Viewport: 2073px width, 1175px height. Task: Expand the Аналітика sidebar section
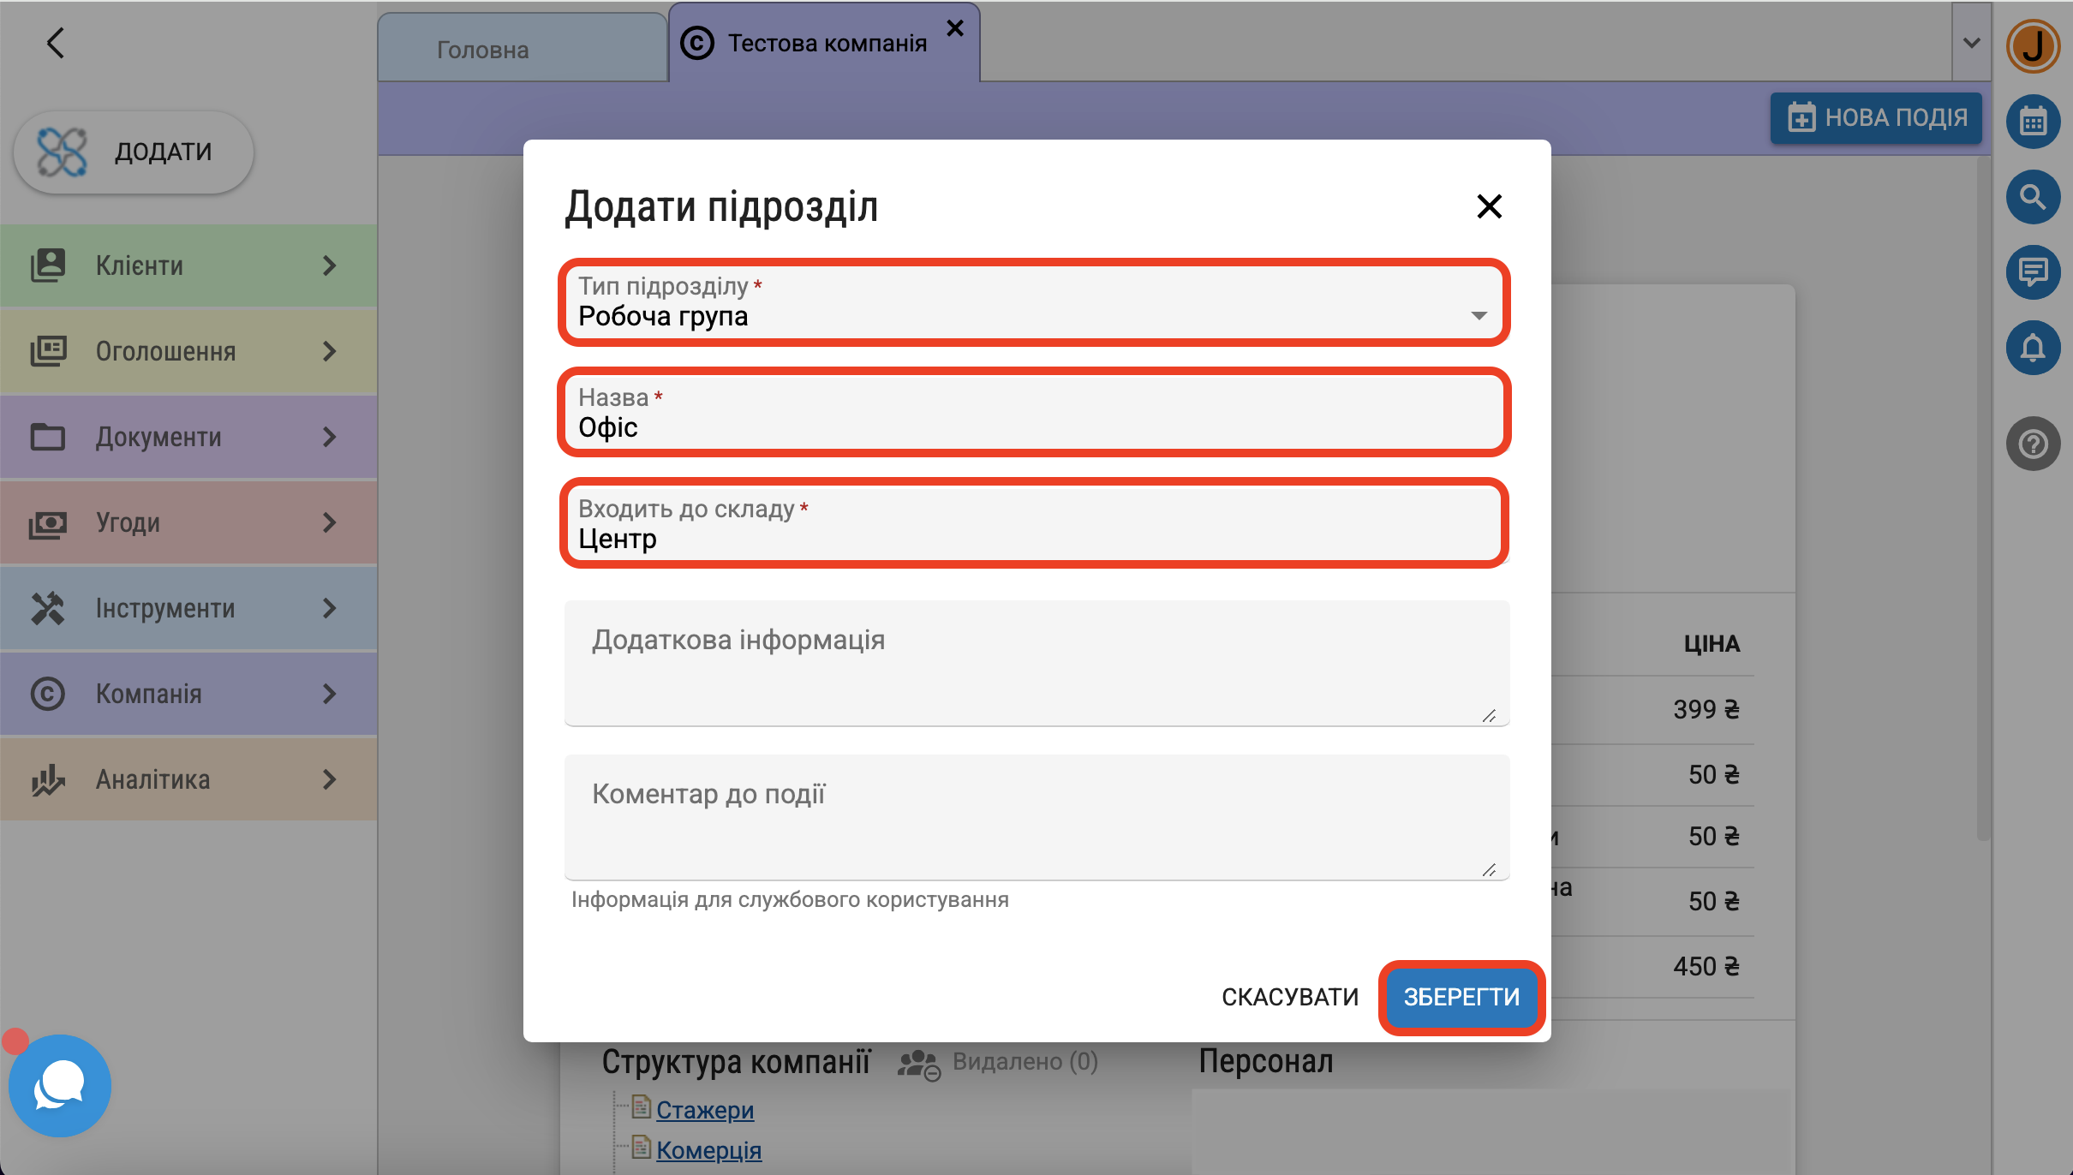pos(188,779)
